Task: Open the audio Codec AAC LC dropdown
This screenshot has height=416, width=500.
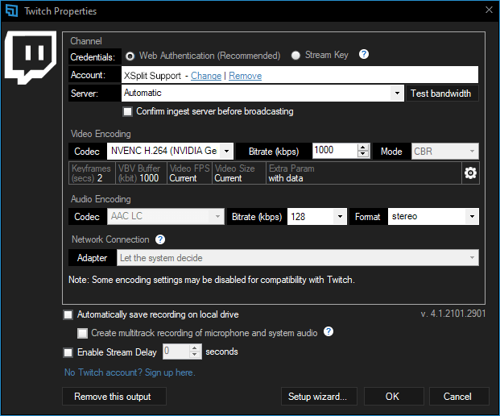Action: tap(166, 216)
